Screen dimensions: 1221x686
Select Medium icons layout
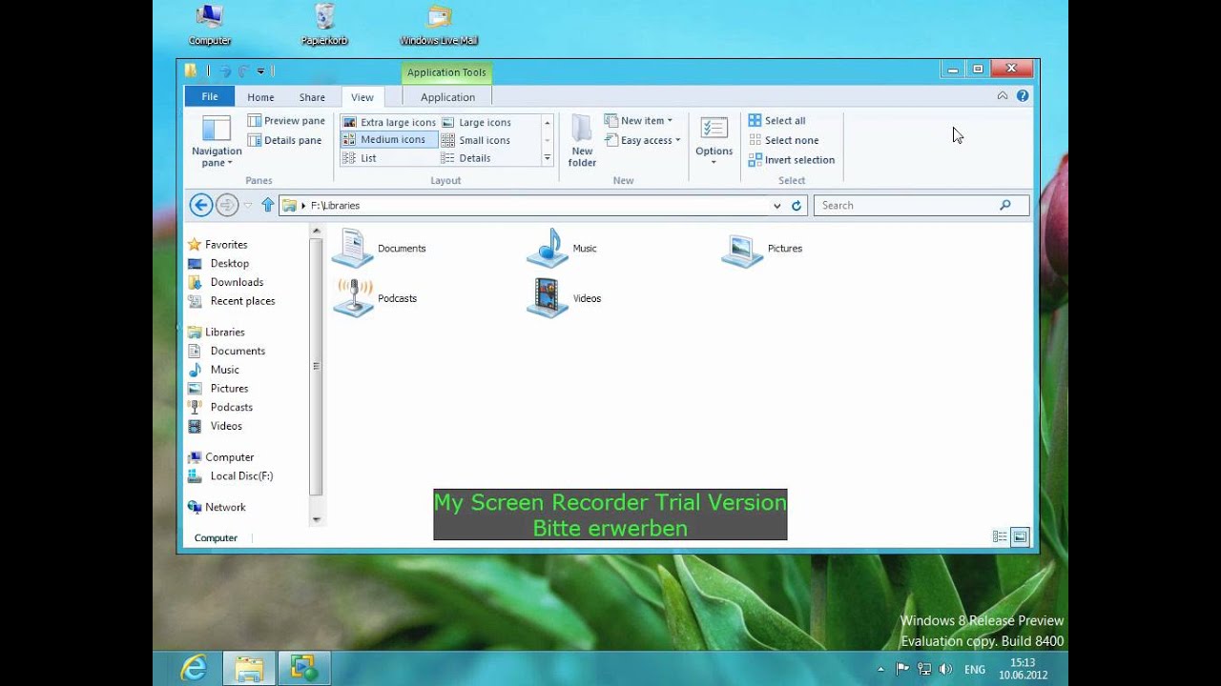pos(389,140)
